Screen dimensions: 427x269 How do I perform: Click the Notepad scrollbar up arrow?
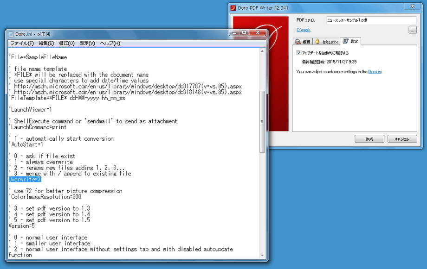(262, 51)
